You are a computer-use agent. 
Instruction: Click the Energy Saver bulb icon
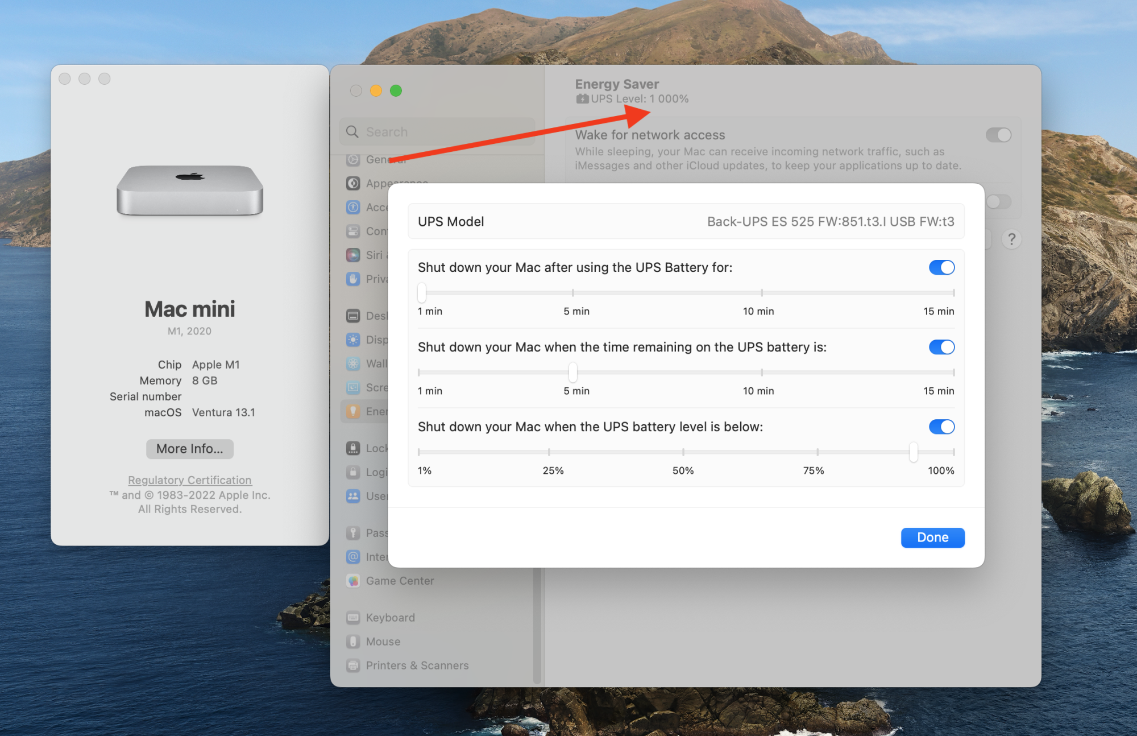click(x=353, y=411)
